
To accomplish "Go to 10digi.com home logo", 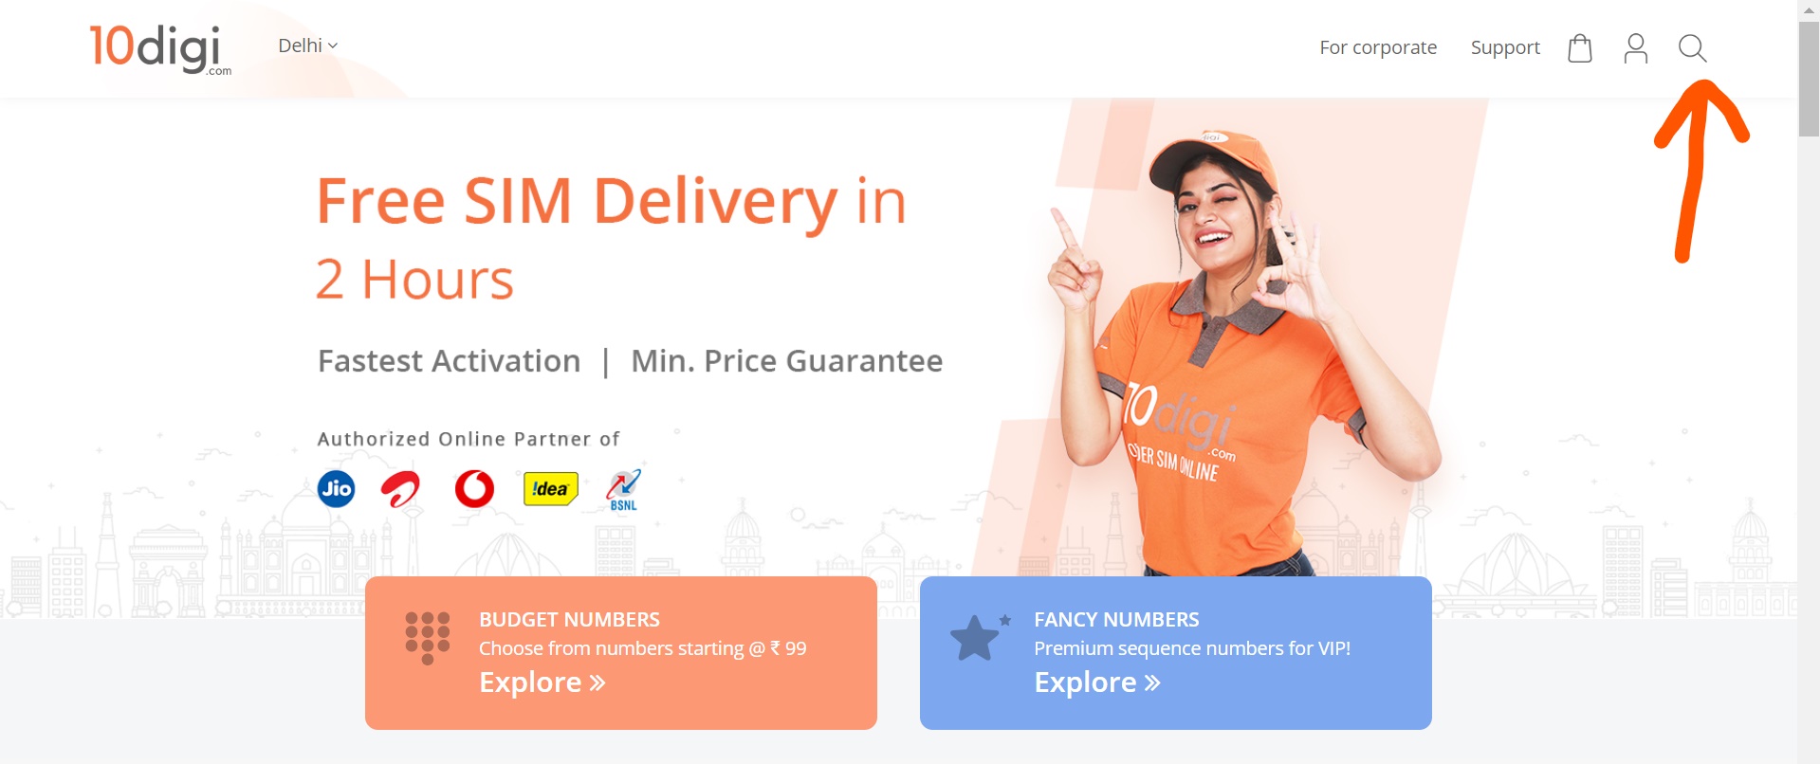I will click(159, 48).
